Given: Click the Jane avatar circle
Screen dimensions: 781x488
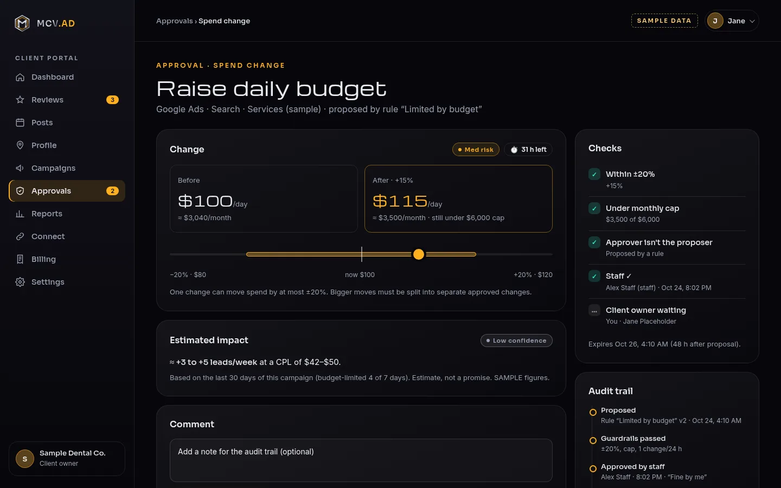Looking at the screenshot, I should [x=715, y=21].
